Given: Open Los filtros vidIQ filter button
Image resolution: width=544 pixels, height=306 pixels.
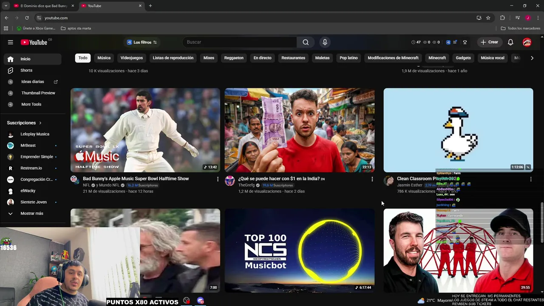Looking at the screenshot, I should [x=142, y=42].
